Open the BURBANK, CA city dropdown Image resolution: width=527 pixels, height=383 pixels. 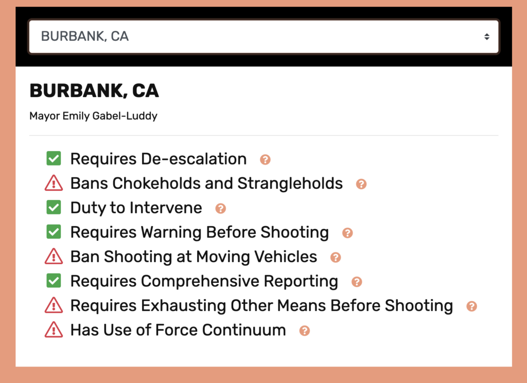[x=263, y=37]
